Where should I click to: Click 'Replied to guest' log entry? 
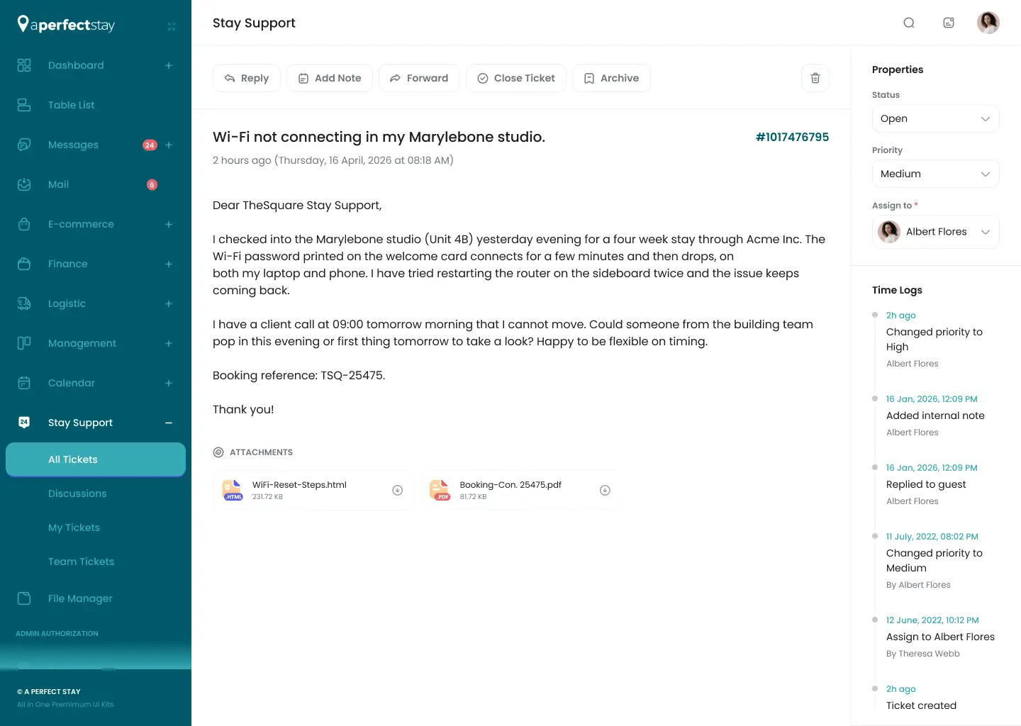point(926,484)
